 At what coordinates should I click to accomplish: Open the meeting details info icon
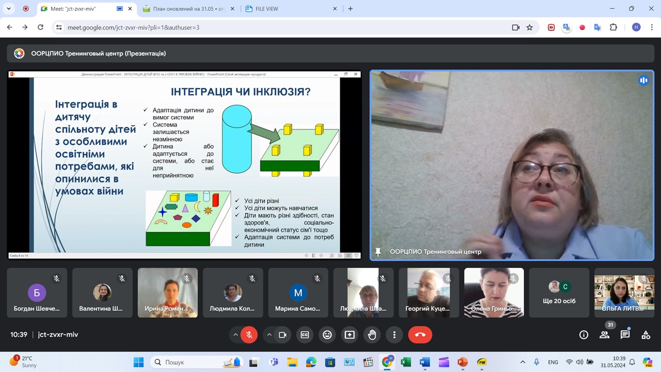click(x=584, y=335)
